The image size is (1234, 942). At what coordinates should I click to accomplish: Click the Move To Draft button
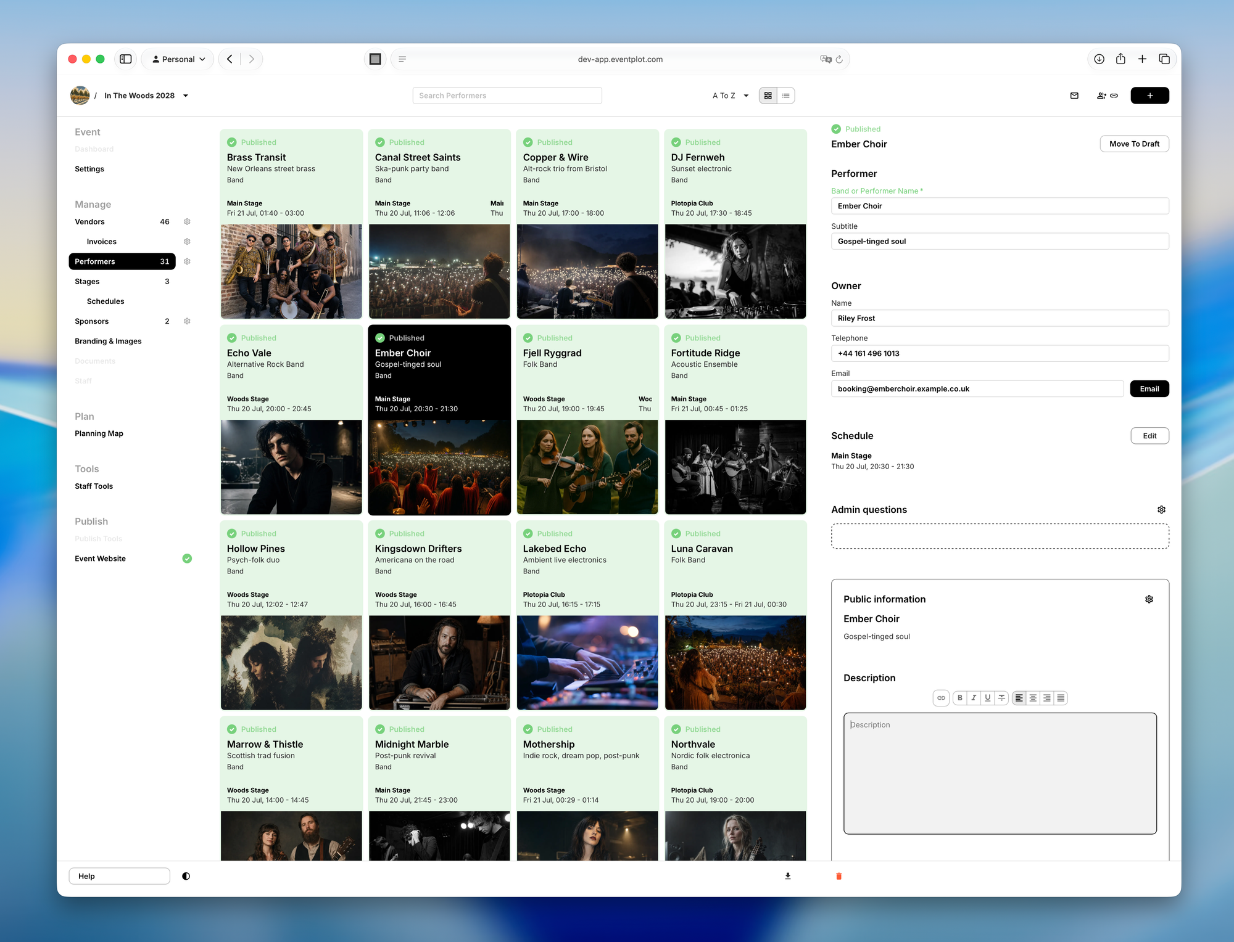click(1134, 144)
